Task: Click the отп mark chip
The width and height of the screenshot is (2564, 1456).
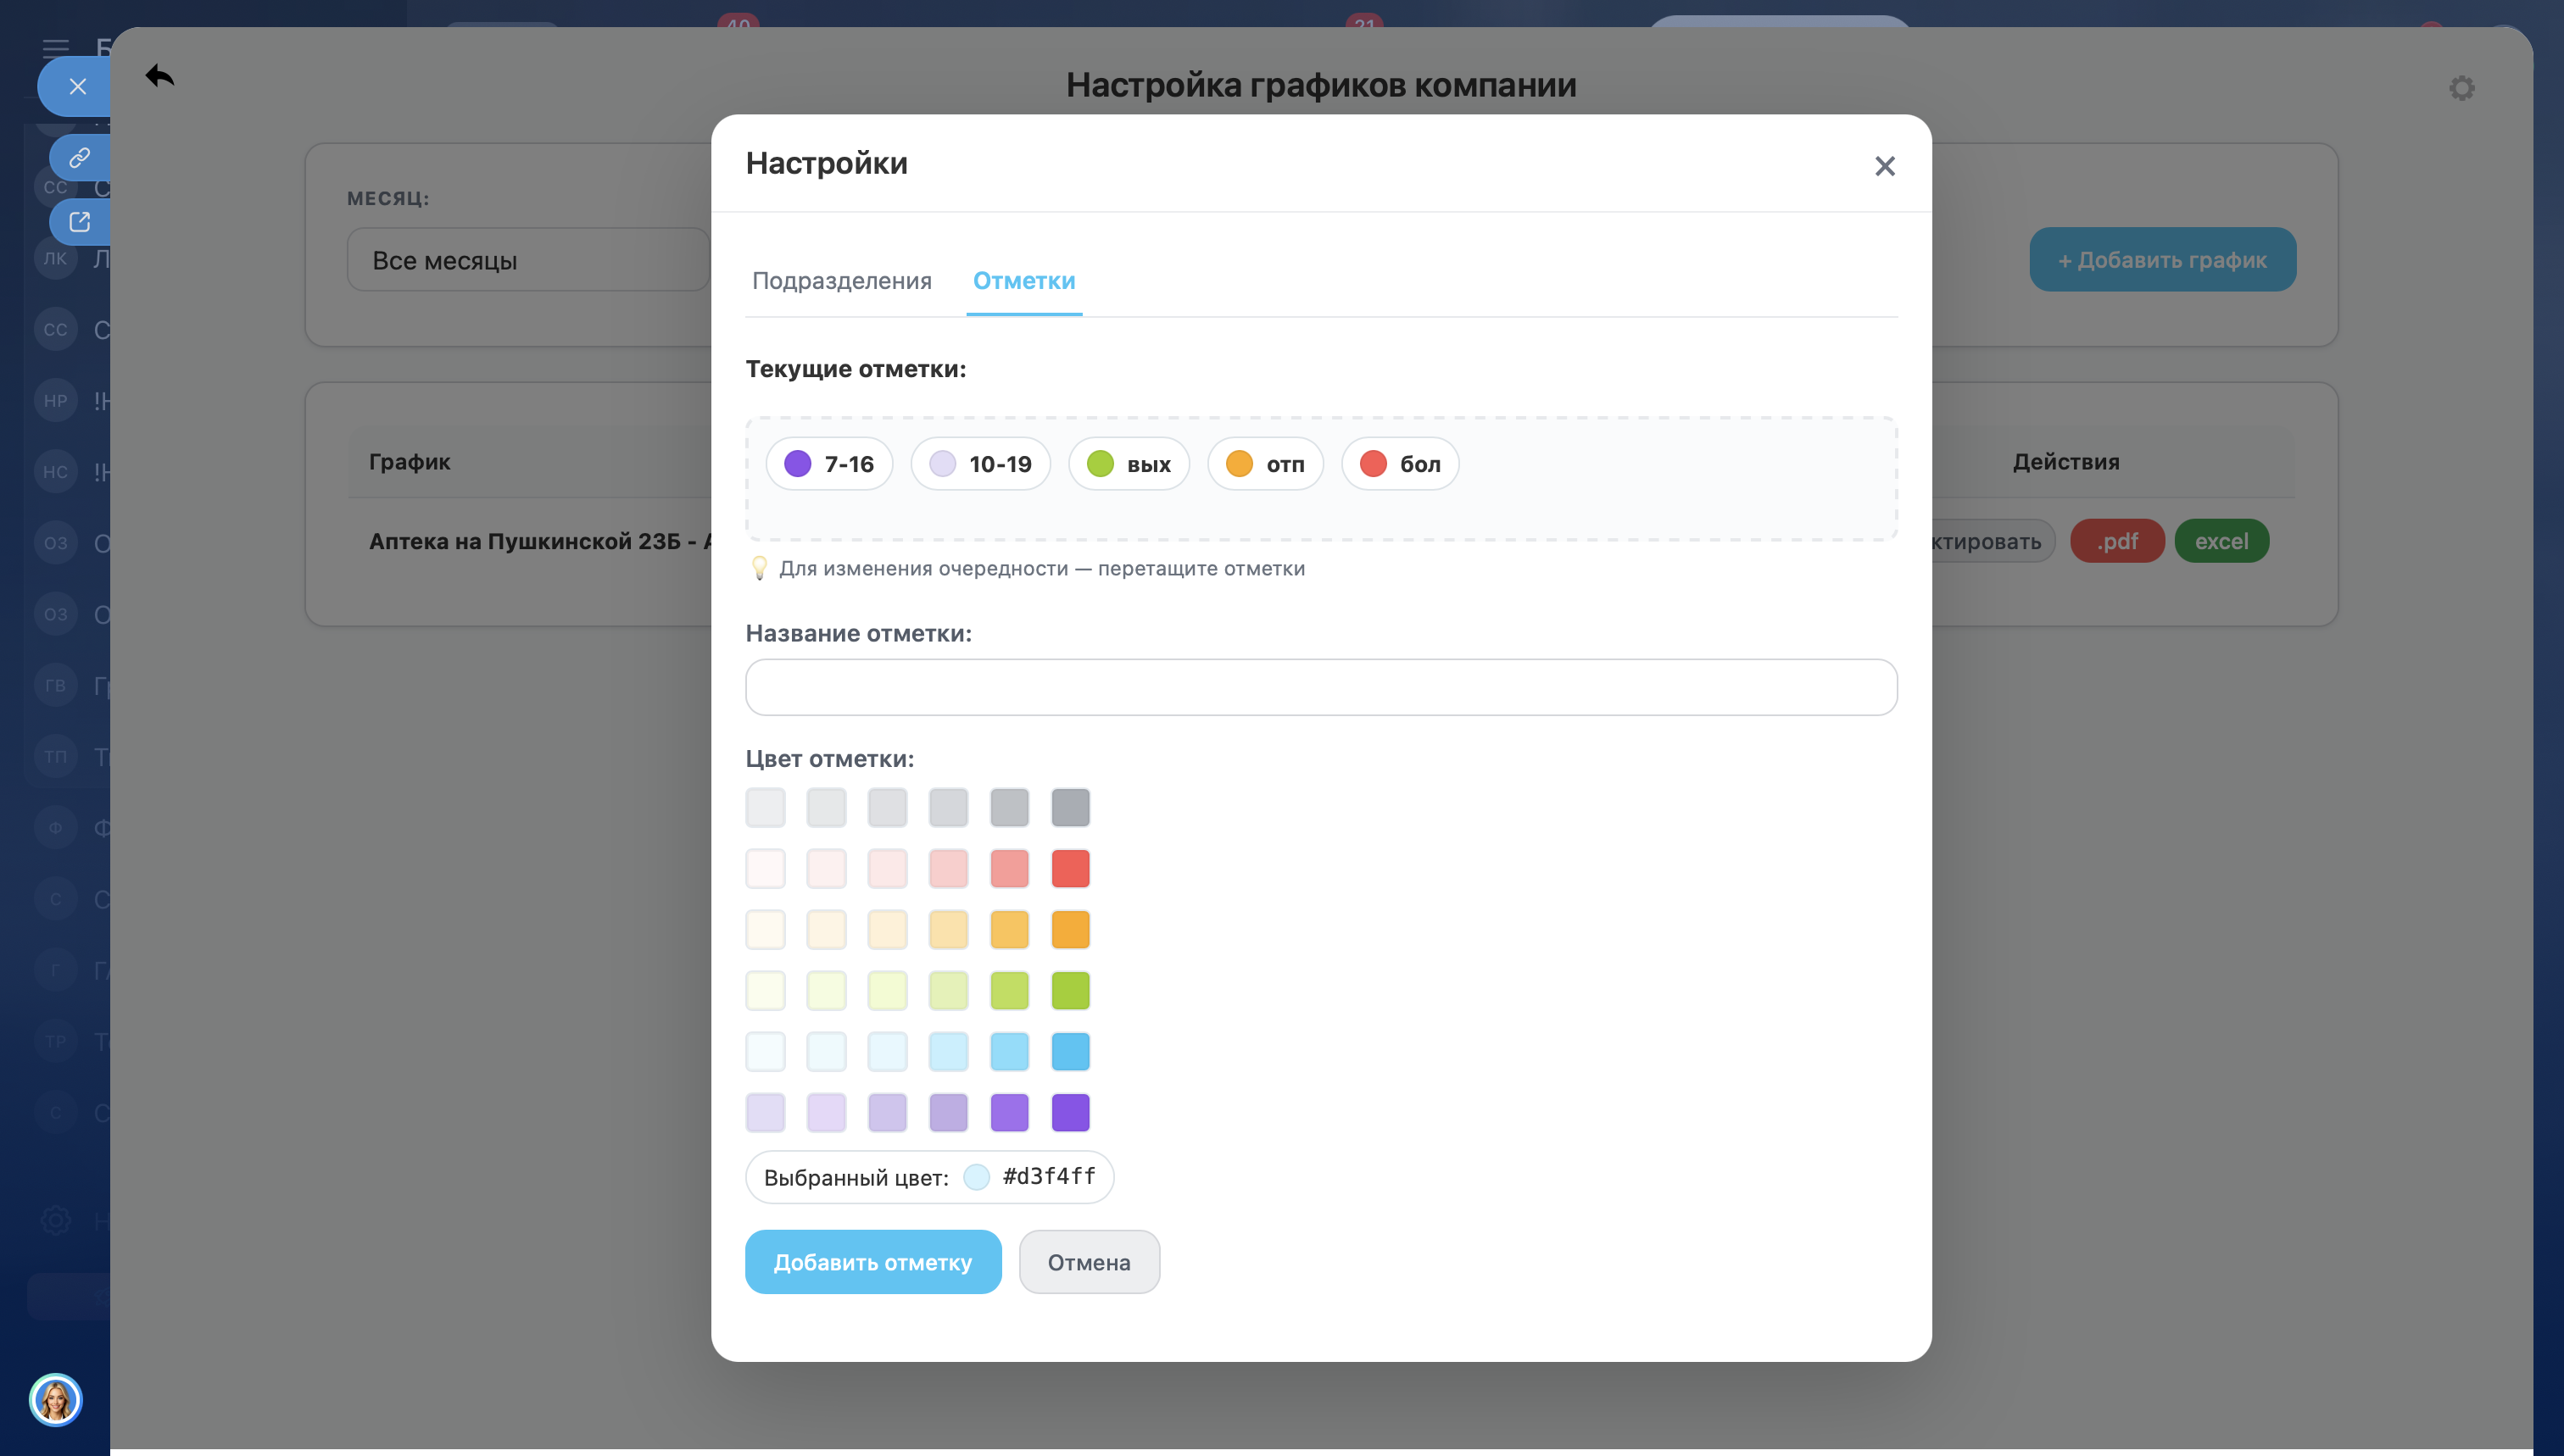Action: pyautogui.click(x=1264, y=464)
